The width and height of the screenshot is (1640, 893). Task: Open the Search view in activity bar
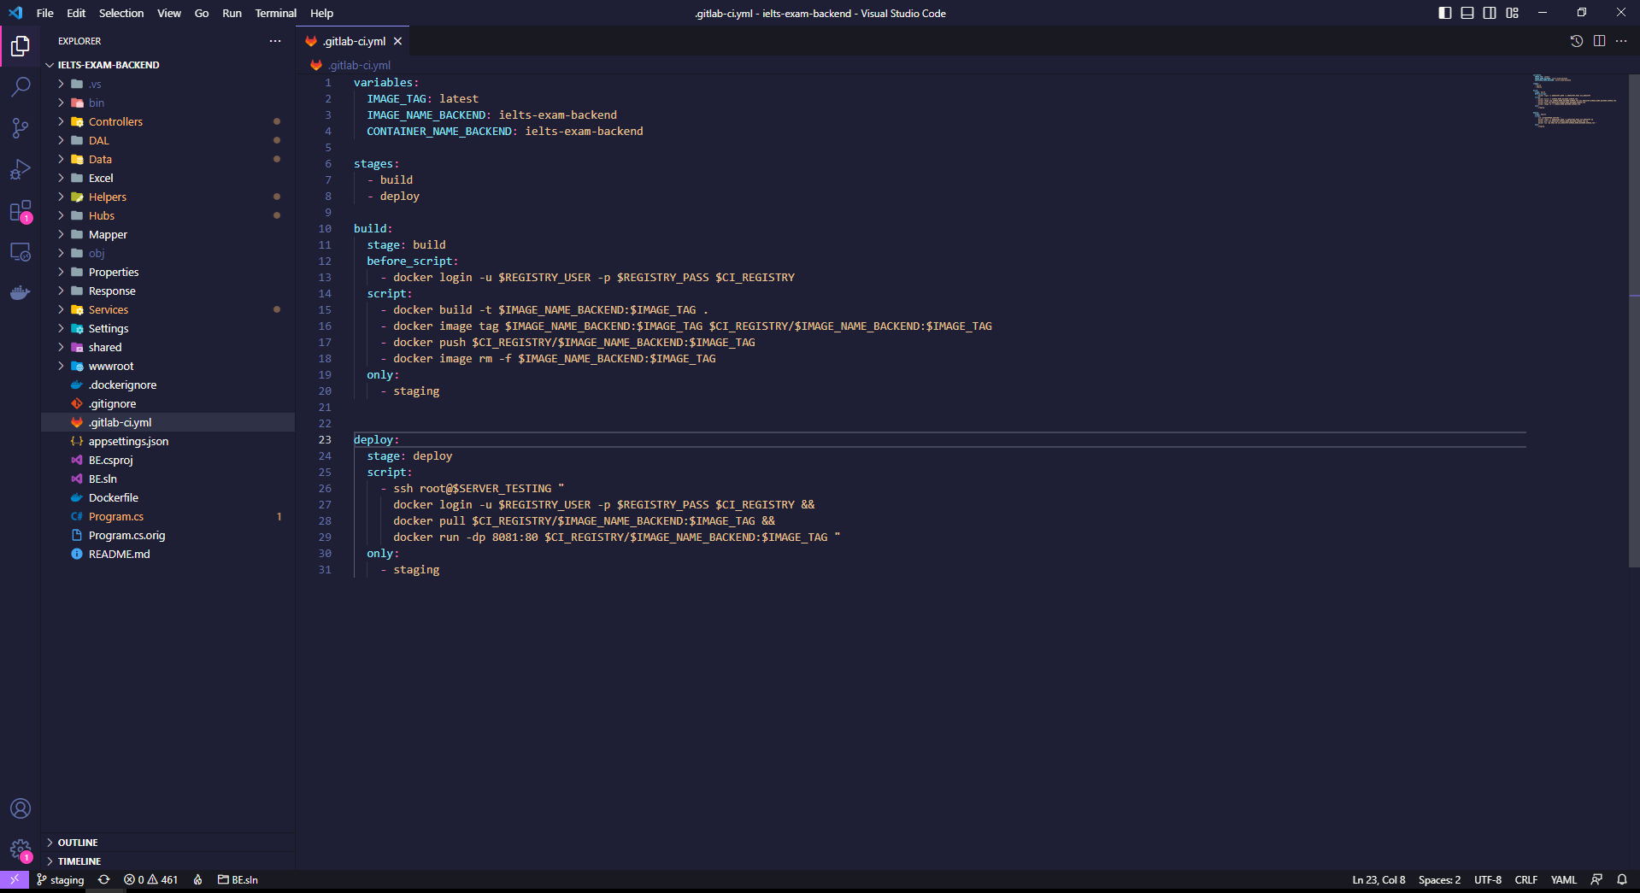(21, 87)
